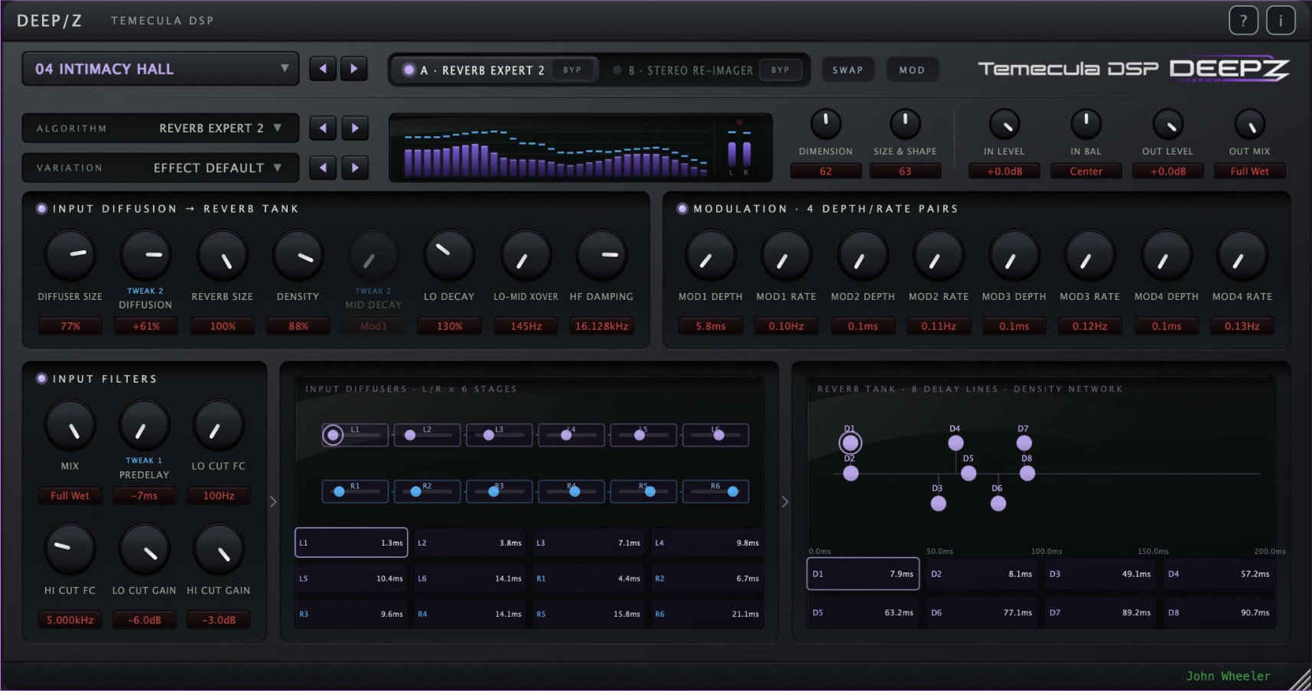The image size is (1312, 691).
Task: Select delay line D5 node
Action: click(968, 473)
